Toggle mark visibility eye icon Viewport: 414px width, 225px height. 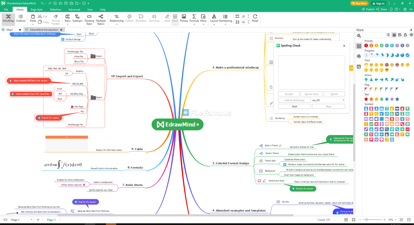pyautogui.click(x=411, y=35)
